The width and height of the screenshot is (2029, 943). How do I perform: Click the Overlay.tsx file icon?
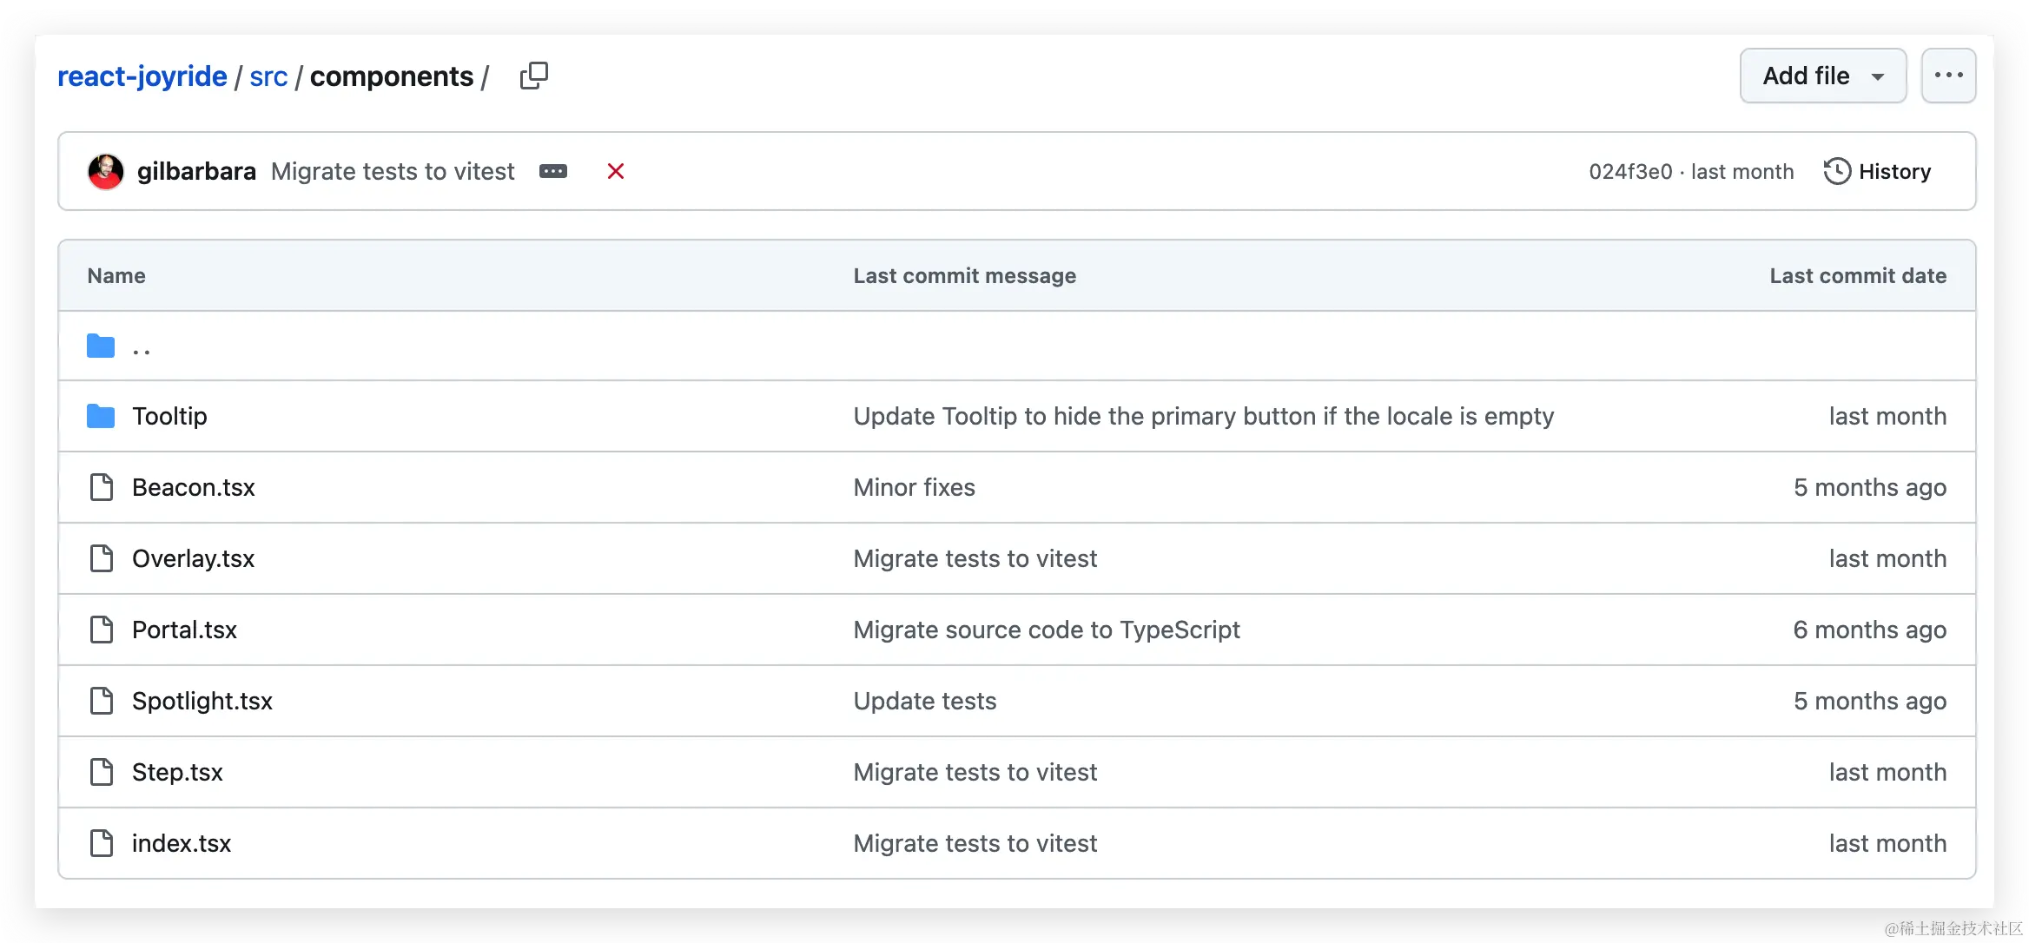(102, 558)
